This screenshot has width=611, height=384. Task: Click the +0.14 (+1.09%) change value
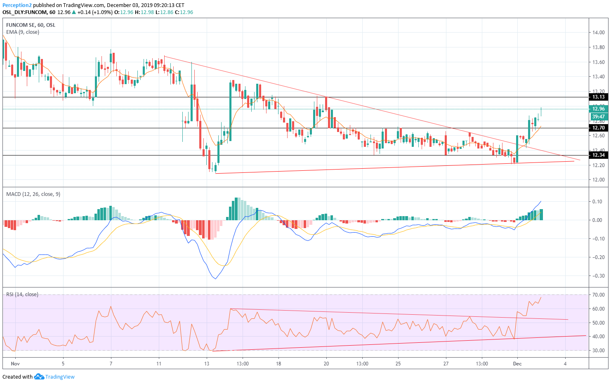click(94, 12)
